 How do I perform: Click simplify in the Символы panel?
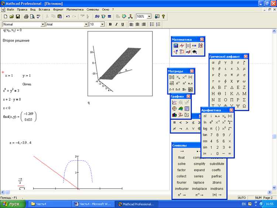pos(199,164)
